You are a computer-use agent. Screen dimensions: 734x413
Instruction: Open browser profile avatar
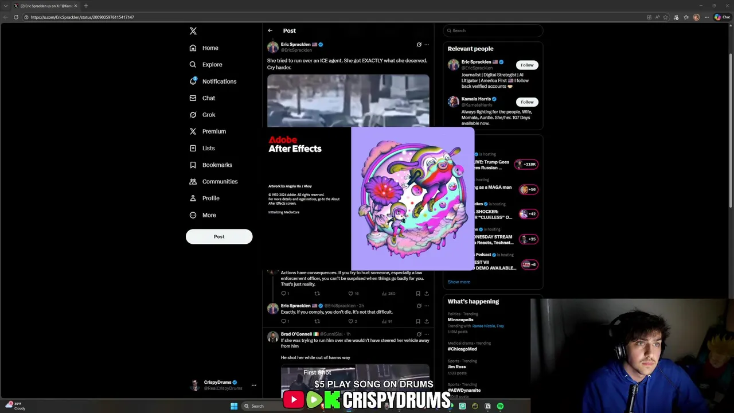[696, 17]
